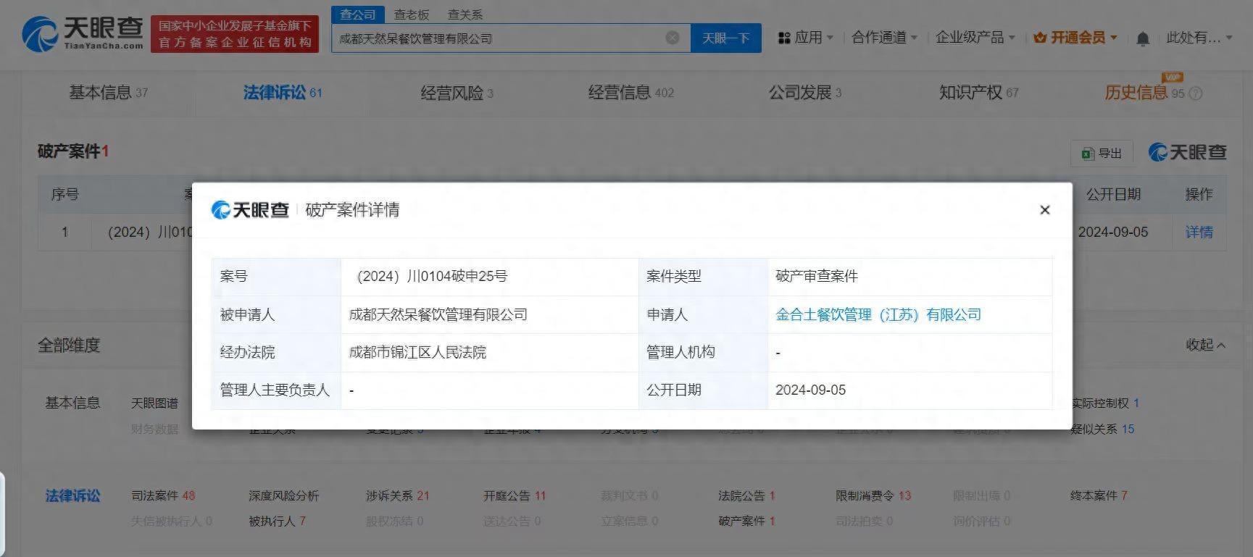Open the 开庭公告 11 dimension

click(515, 495)
